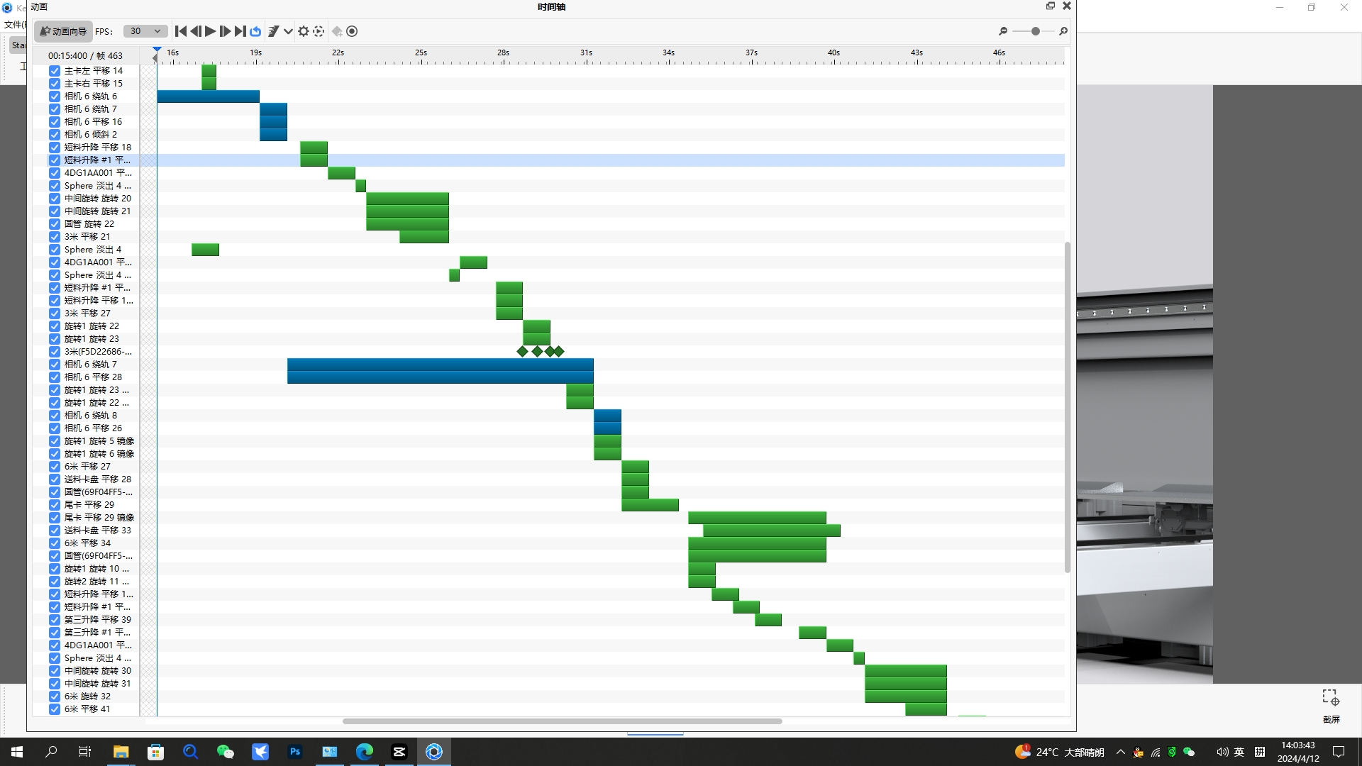
Task: Toggle the blue loop playback icon
Action: click(x=255, y=31)
